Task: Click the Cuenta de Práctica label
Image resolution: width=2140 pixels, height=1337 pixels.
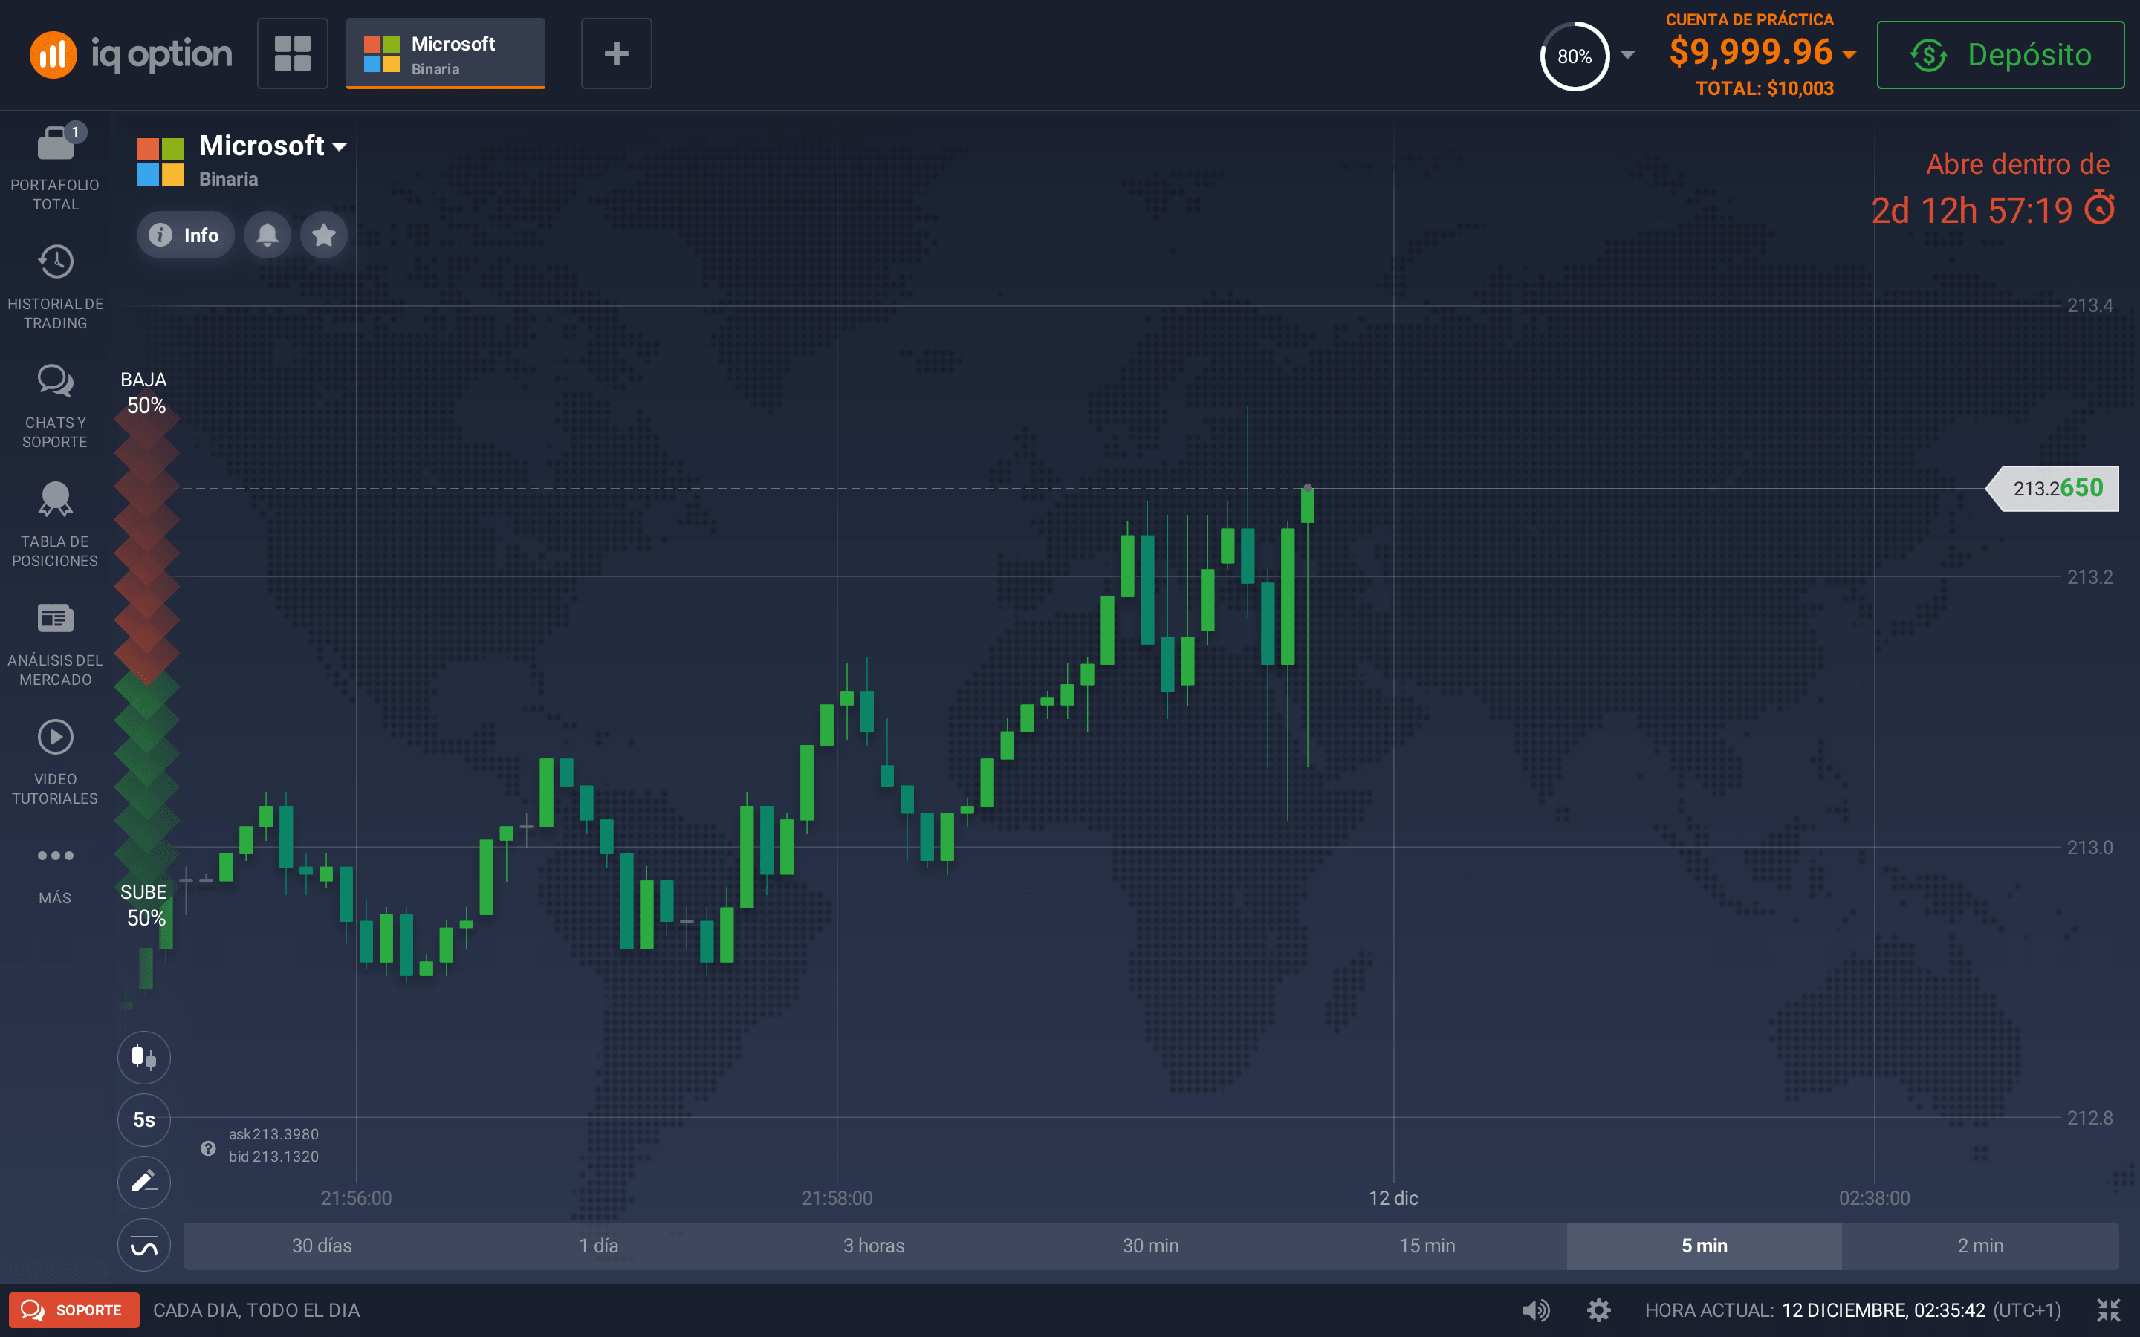Action: (1749, 19)
